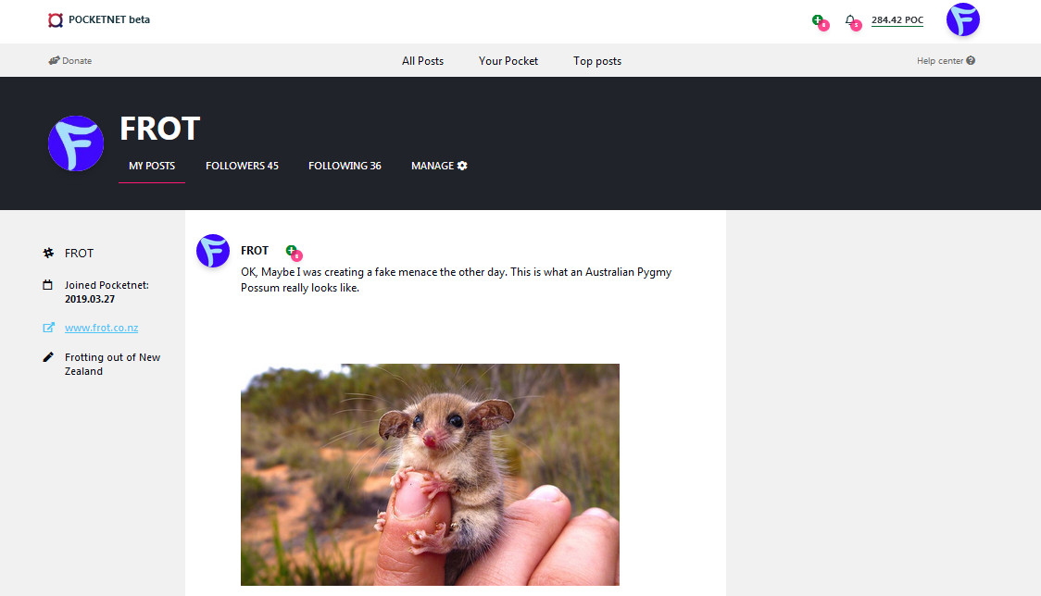Click the green plus icon in header
Screen dimensions: 1041x596
point(817,19)
